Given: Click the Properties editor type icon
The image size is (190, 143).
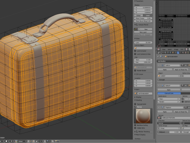Looking at the screenshot, I should 158,52.
